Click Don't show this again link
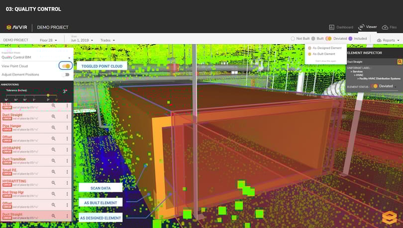The image size is (403, 228). pyautogui.click(x=326, y=61)
